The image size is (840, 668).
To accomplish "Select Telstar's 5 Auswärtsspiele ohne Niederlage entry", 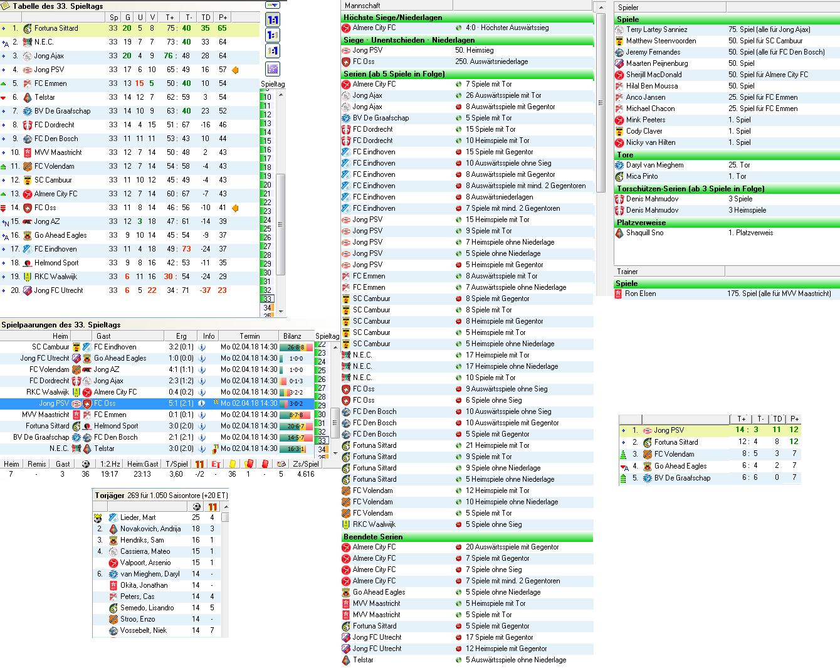I will 467,660.
